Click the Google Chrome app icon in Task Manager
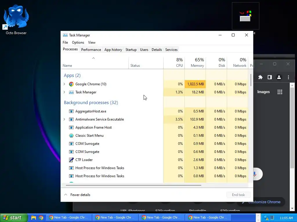The height and width of the screenshot is (222, 297). (x=71, y=84)
